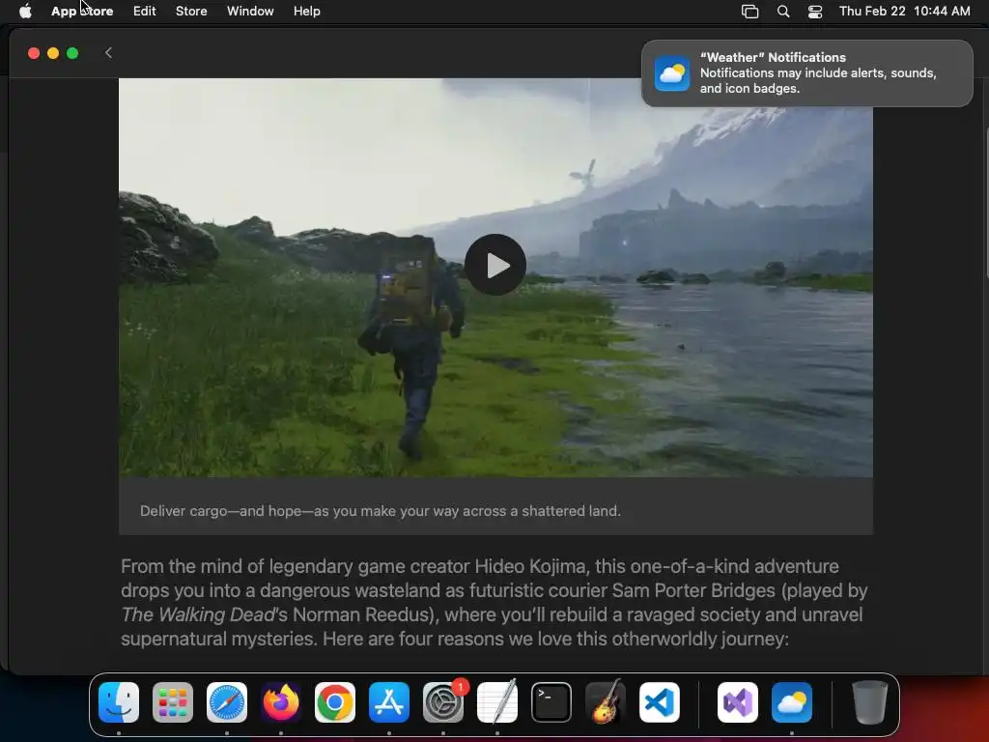
Task: Click the Stage Manager menu bar icon
Action: click(x=749, y=12)
